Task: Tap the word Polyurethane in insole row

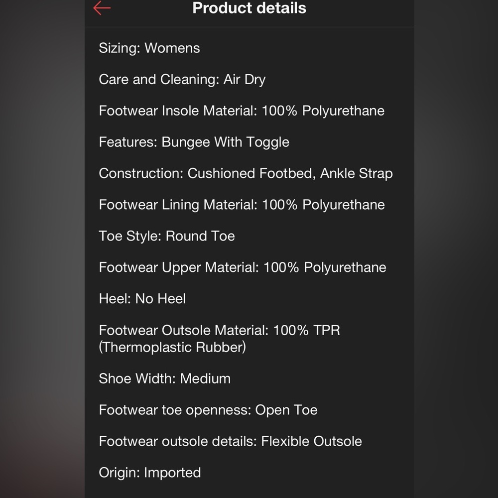Action: coord(343,111)
